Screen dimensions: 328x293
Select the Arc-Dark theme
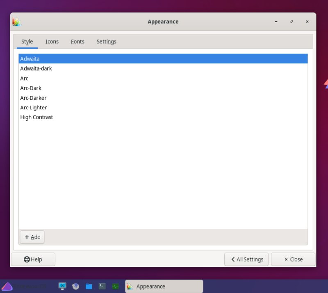(163, 88)
